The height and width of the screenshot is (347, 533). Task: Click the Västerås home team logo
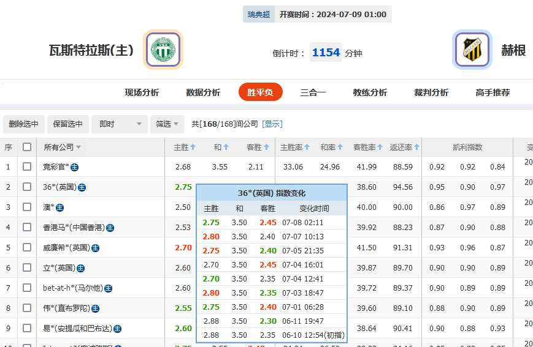(x=163, y=50)
